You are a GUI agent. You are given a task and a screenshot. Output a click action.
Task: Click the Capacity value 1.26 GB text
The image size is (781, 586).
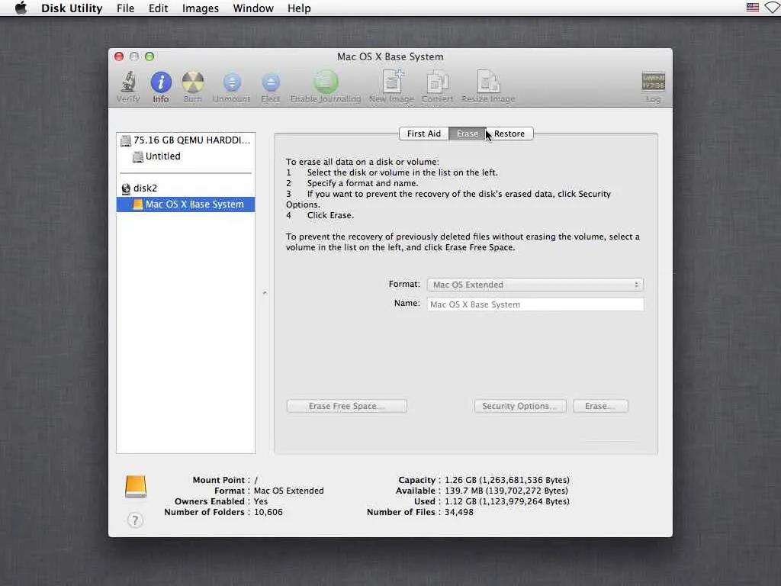point(507,480)
